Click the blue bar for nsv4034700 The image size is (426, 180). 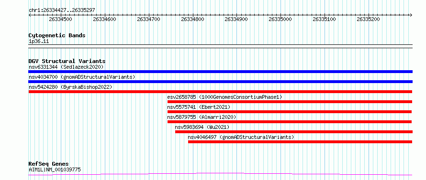[x=220, y=82]
